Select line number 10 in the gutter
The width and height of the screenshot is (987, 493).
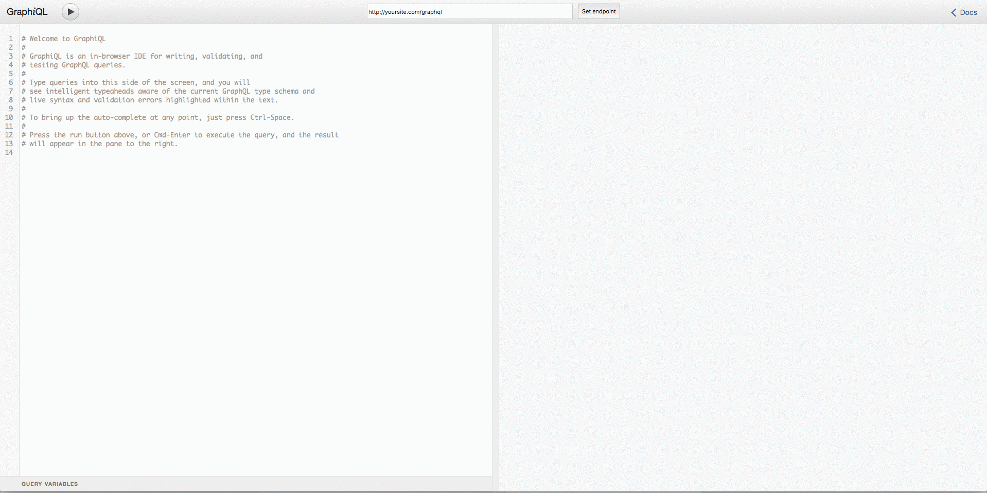tap(9, 117)
